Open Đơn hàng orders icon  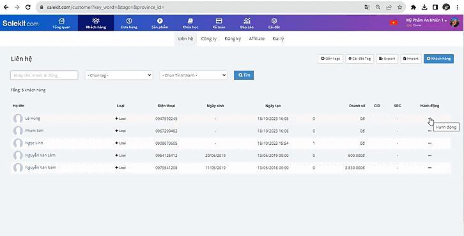[x=129, y=20]
